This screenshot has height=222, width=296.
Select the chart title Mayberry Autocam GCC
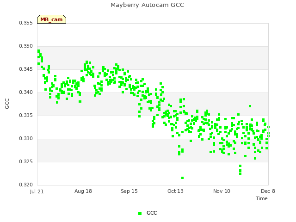point(147,5)
